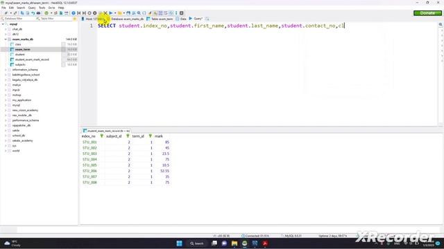Image resolution: width=444 pixels, height=249 pixels.
Task: Select the student table in tree
Action: click(x=20, y=55)
